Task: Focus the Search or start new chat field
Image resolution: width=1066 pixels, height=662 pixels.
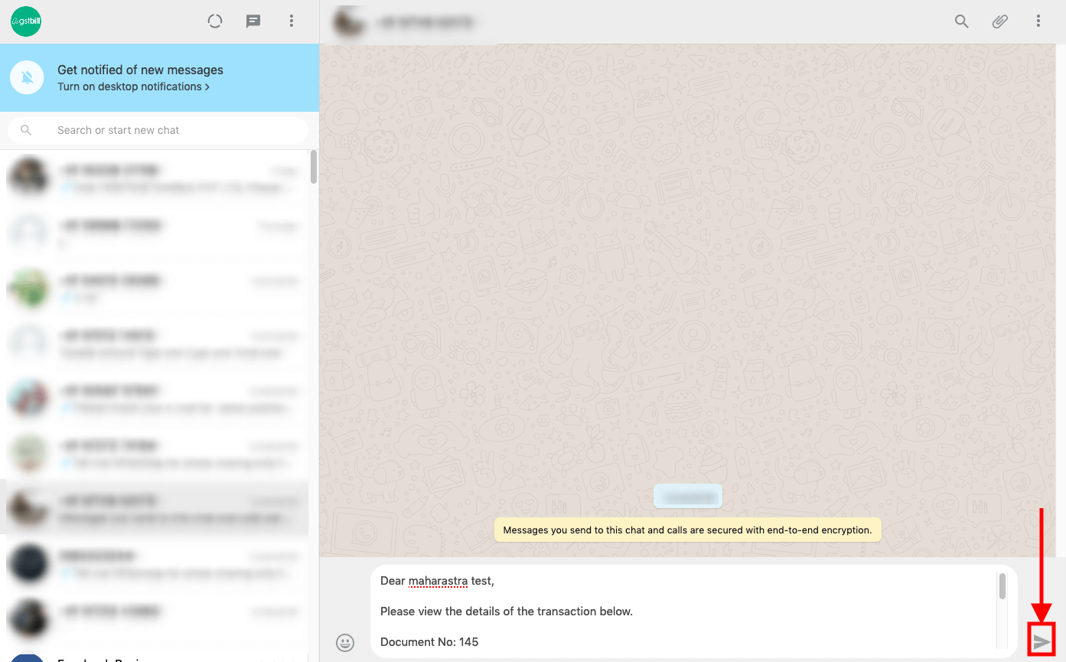Action: (x=158, y=130)
